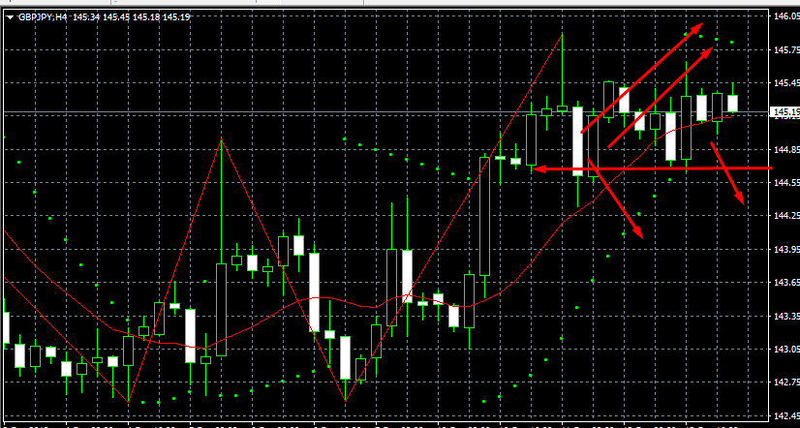The width and height of the screenshot is (800, 428).
Task: Click the 142.75 price scale label
Action: [x=786, y=382]
